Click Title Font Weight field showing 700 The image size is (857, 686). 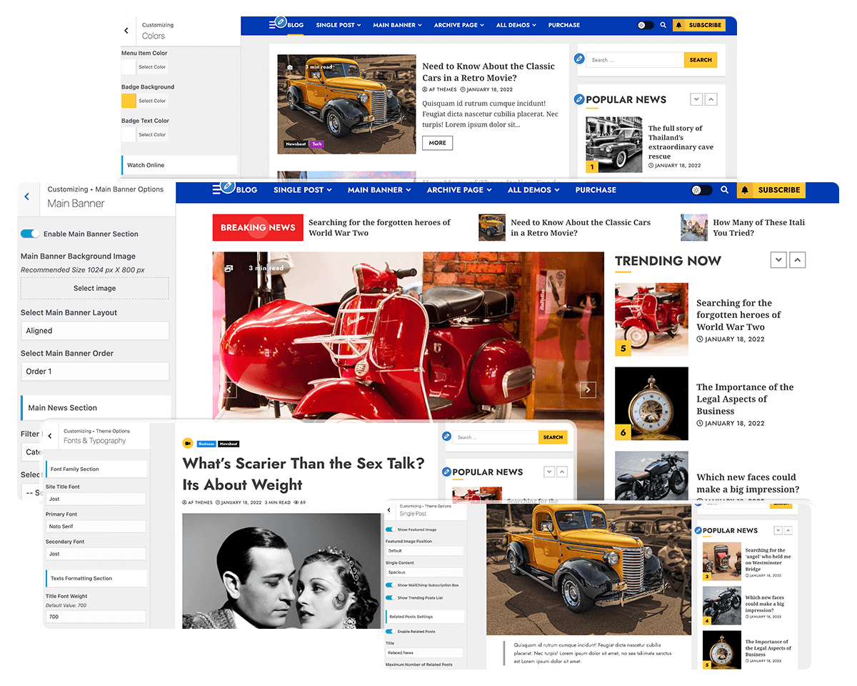point(96,616)
